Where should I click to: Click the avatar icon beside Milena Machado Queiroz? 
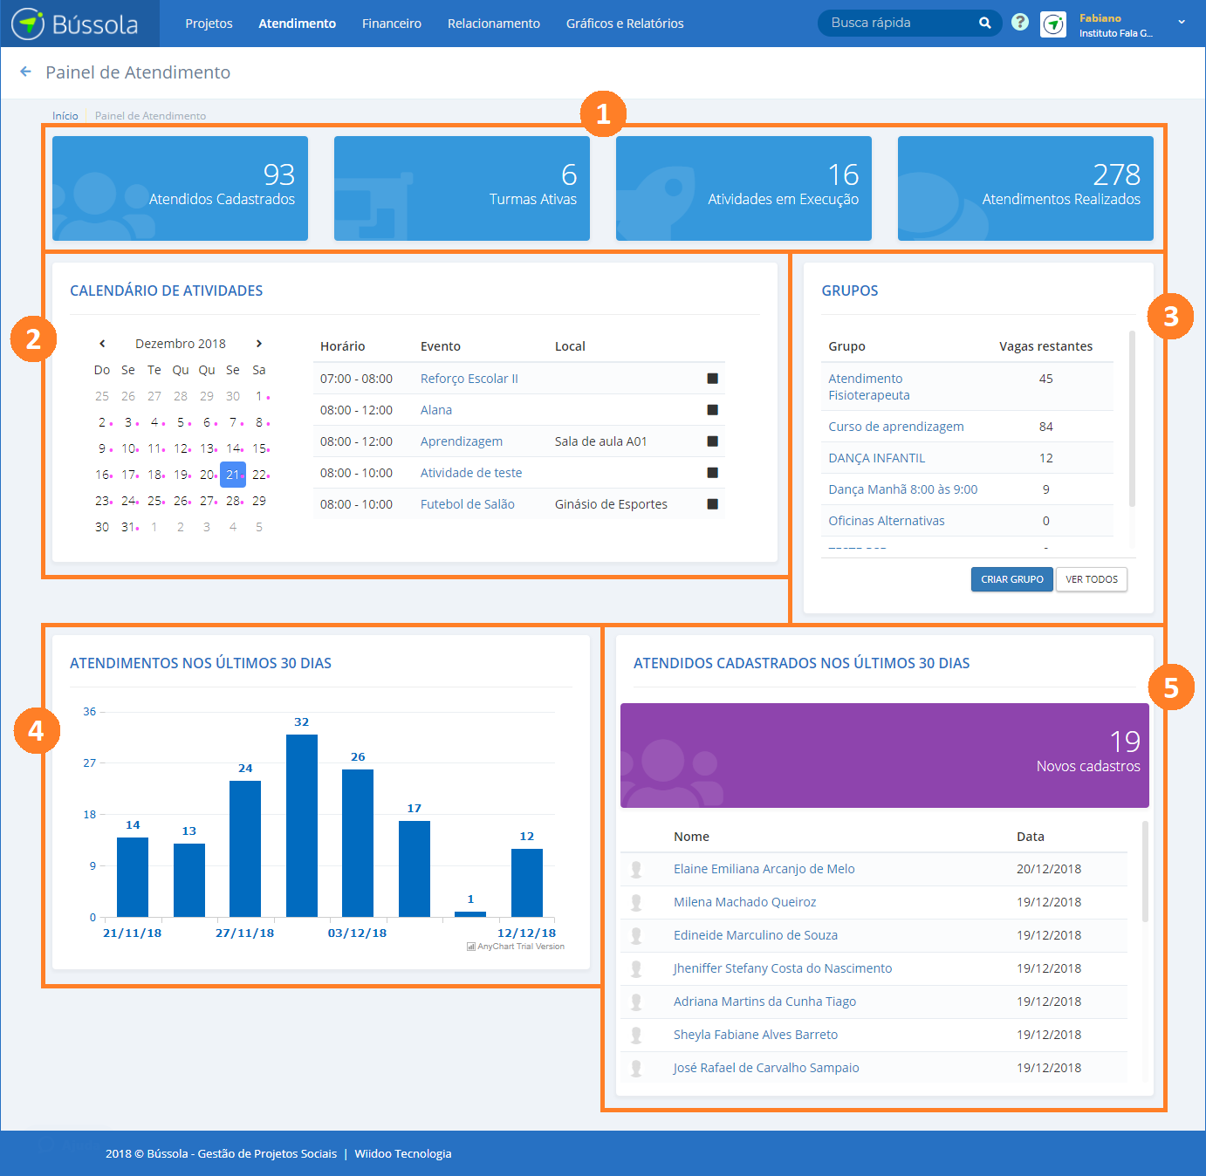tap(636, 902)
